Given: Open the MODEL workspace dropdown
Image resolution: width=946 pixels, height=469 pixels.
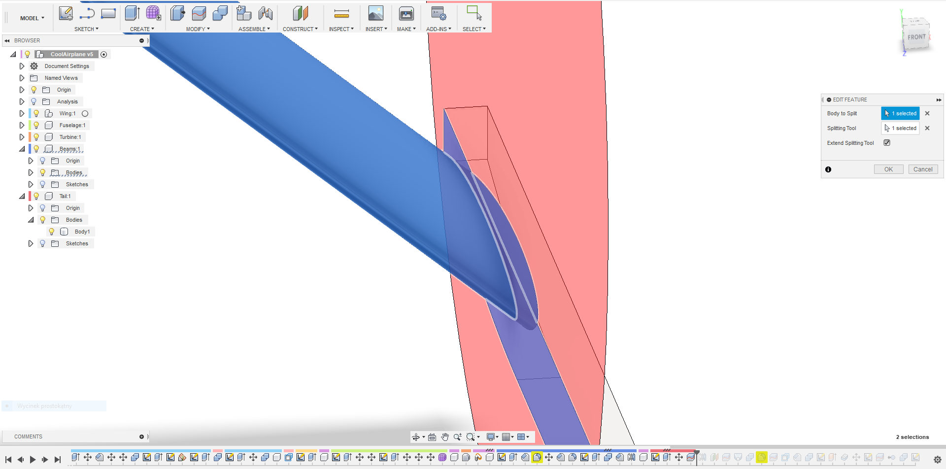Looking at the screenshot, I should tap(32, 18).
